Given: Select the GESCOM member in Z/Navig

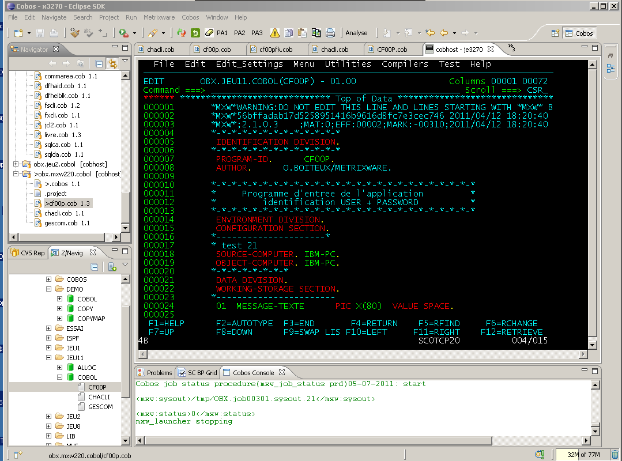Looking at the screenshot, I should 96,407.
